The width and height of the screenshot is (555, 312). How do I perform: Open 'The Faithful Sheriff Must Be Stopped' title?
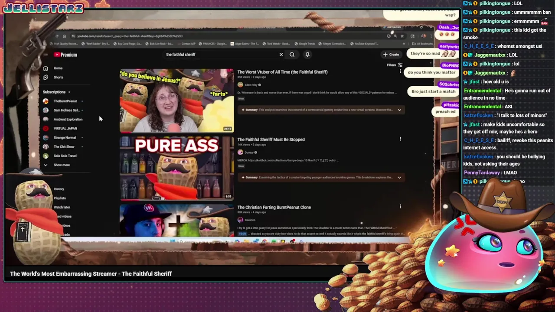click(x=271, y=140)
